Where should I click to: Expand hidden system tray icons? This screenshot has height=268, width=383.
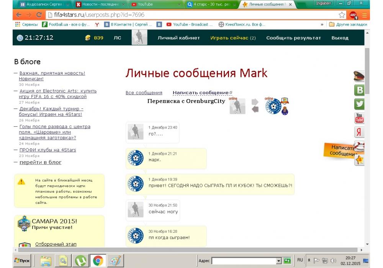309,260
